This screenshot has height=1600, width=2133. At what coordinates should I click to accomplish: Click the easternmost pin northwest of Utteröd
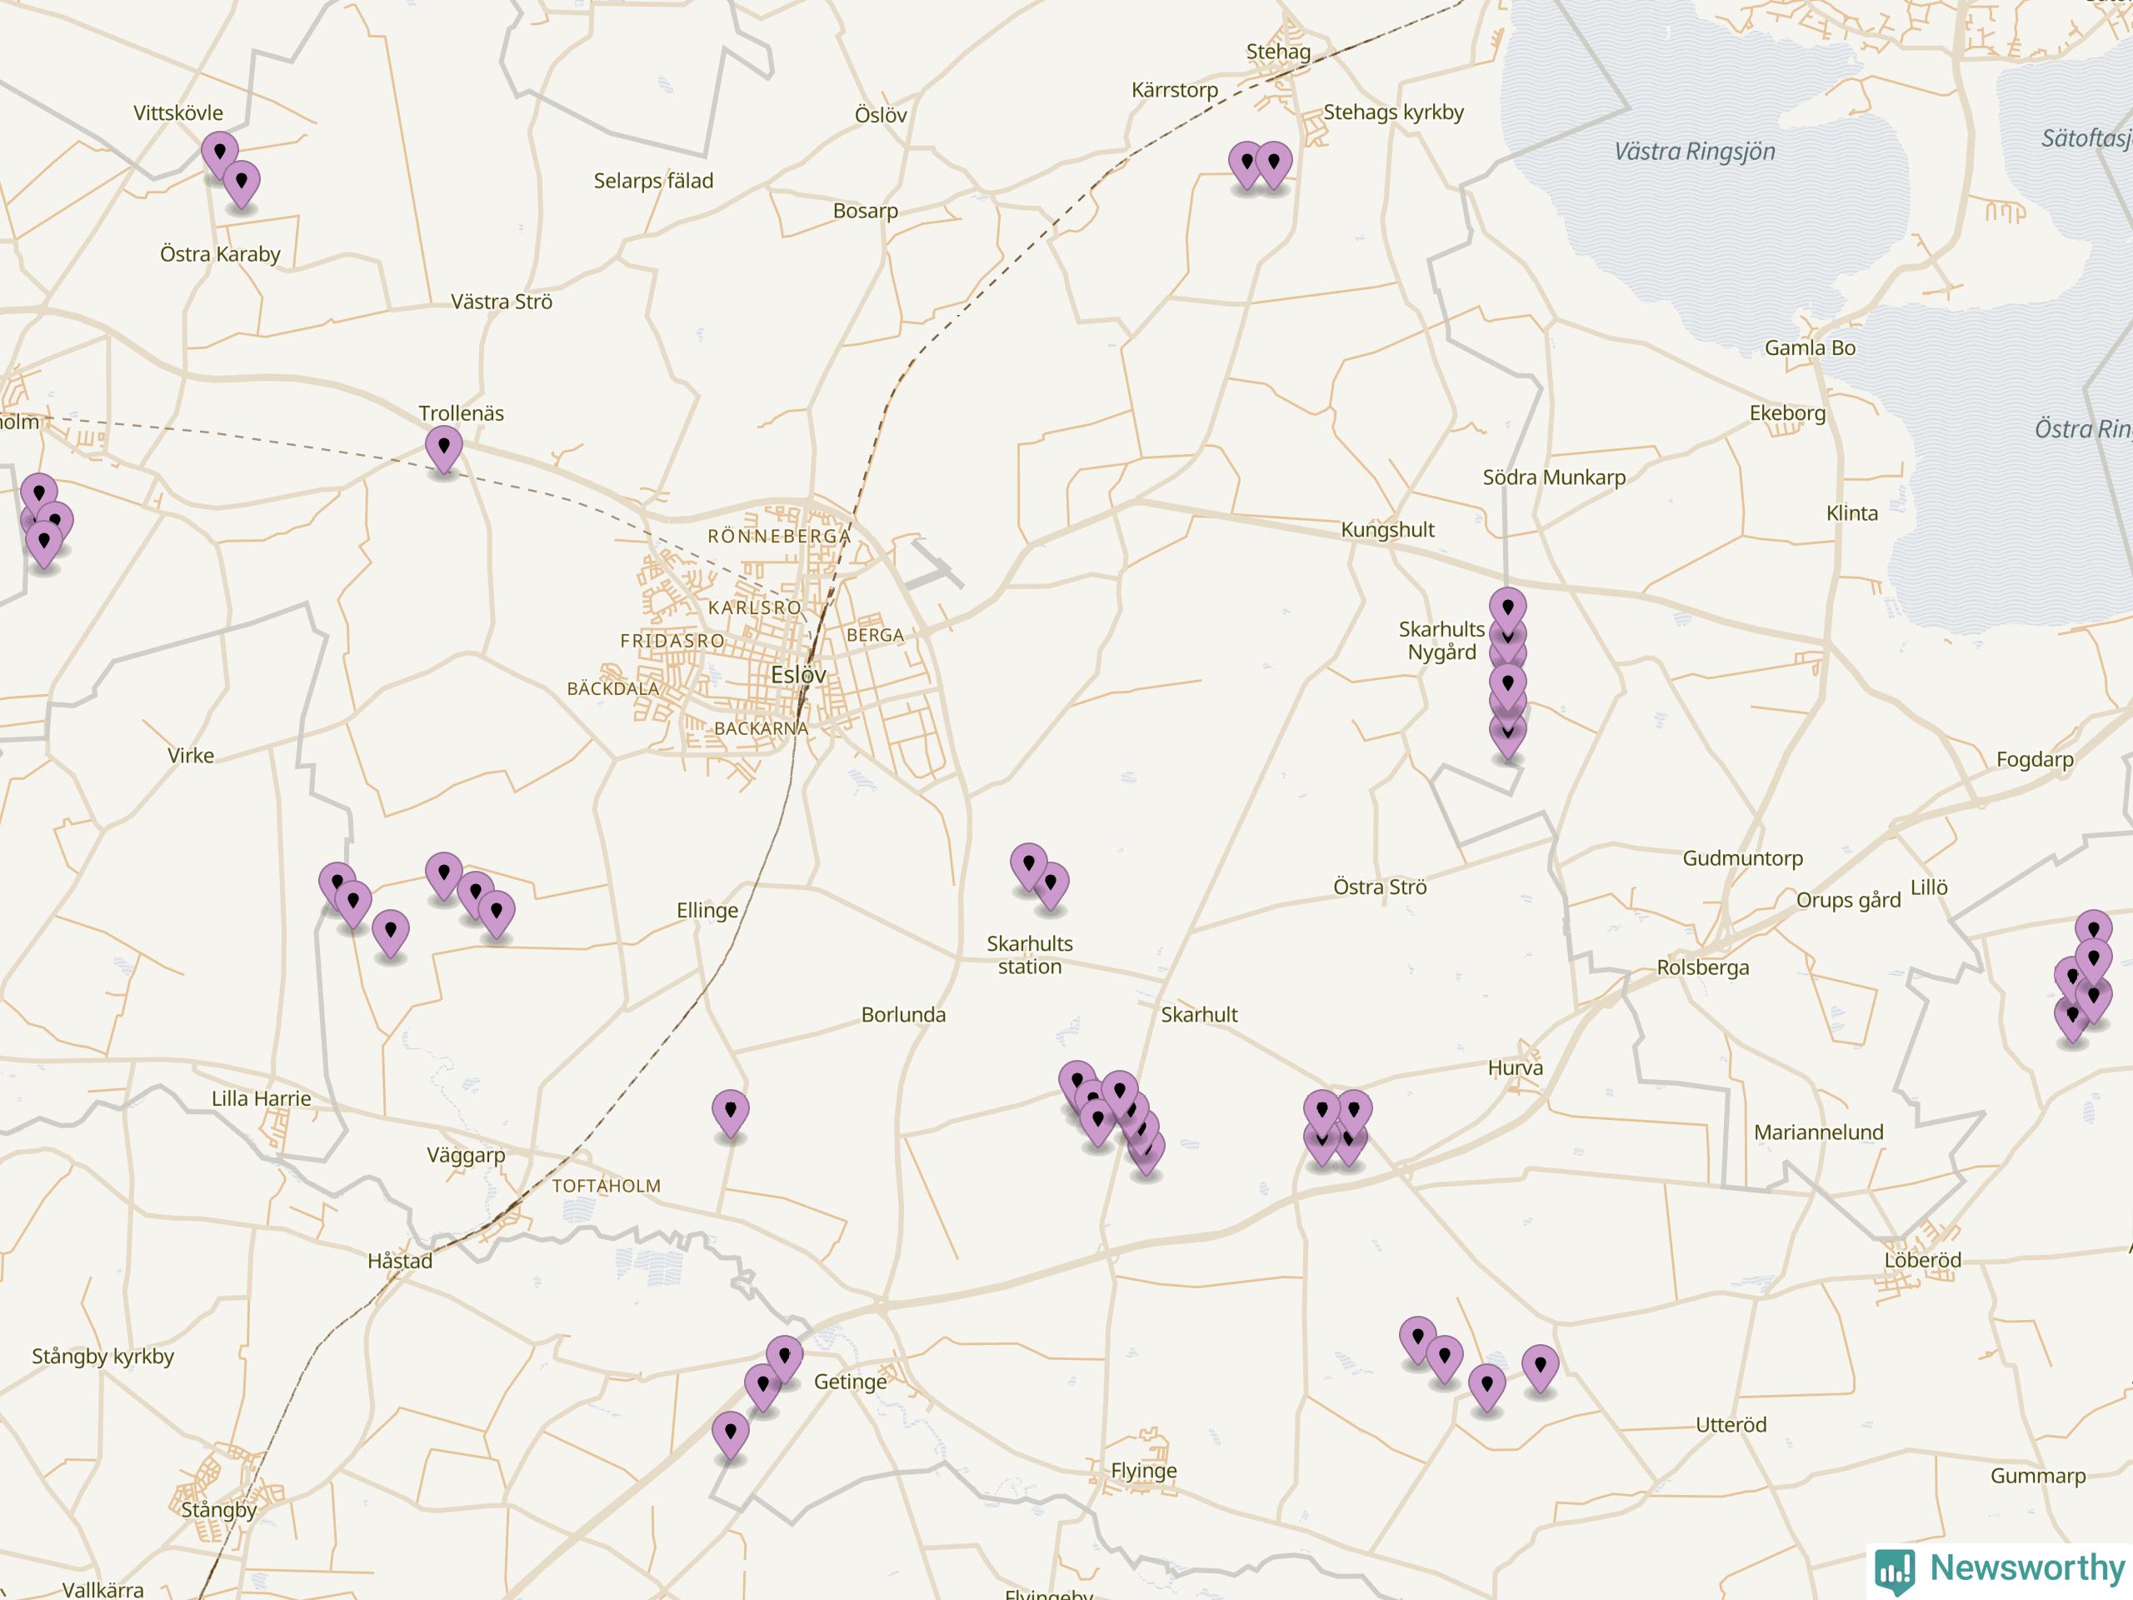pyautogui.click(x=1540, y=1368)
